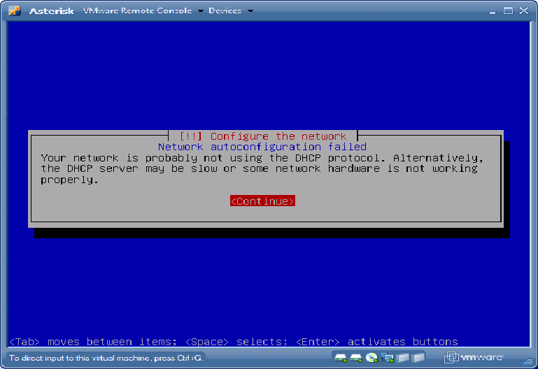Click the second hard disk status icon
Screen dimensions: 538x369
click(356, 358)
